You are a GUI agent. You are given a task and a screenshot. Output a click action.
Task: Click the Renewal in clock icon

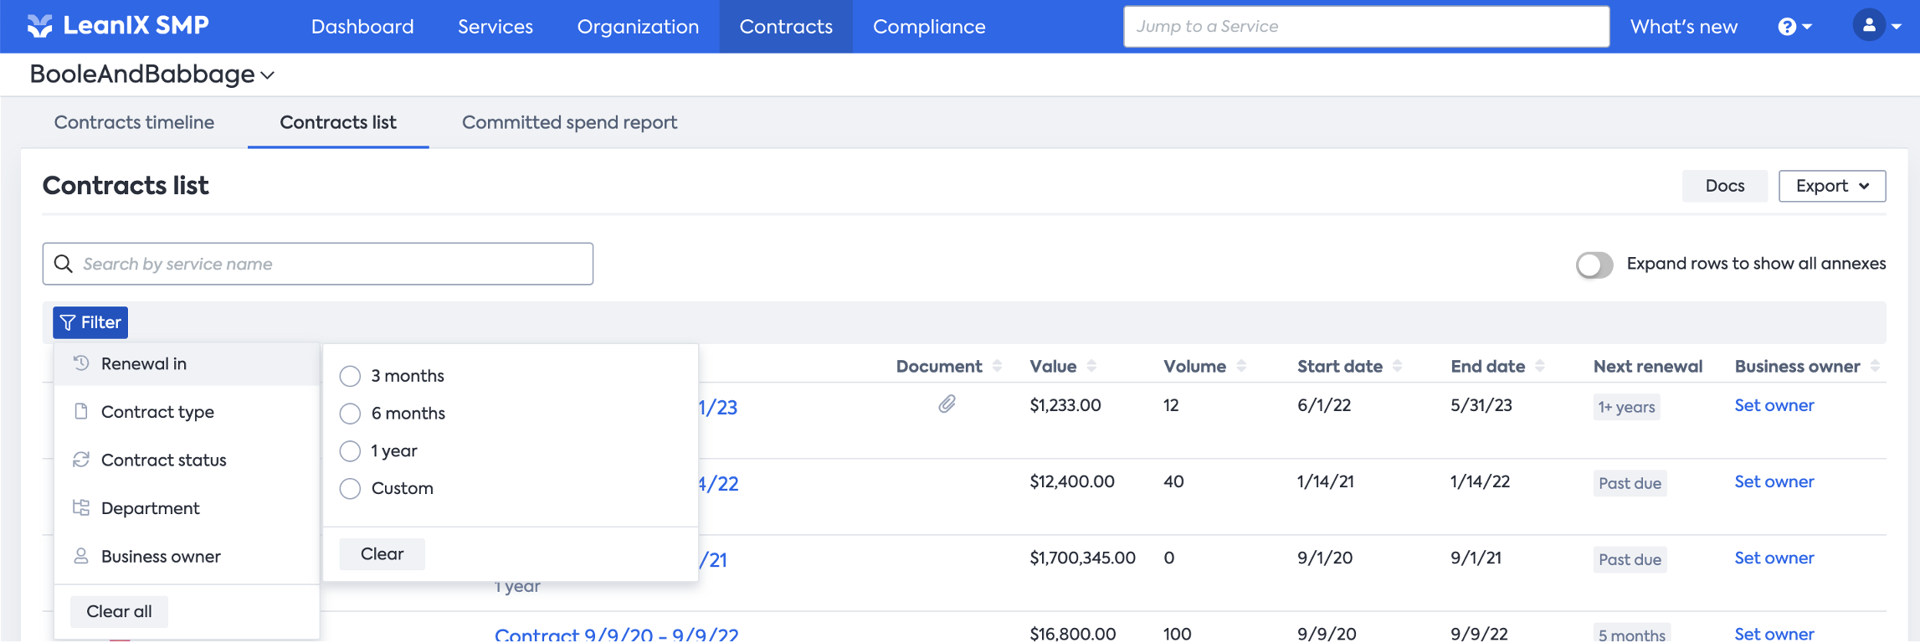coord(81,363)
